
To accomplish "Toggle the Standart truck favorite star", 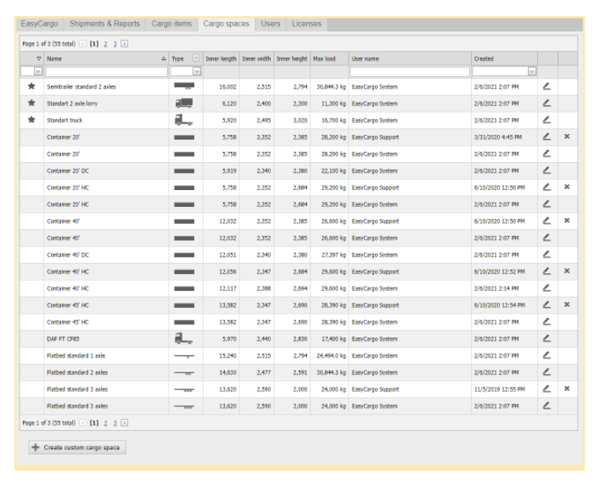I will pos(31,120).
